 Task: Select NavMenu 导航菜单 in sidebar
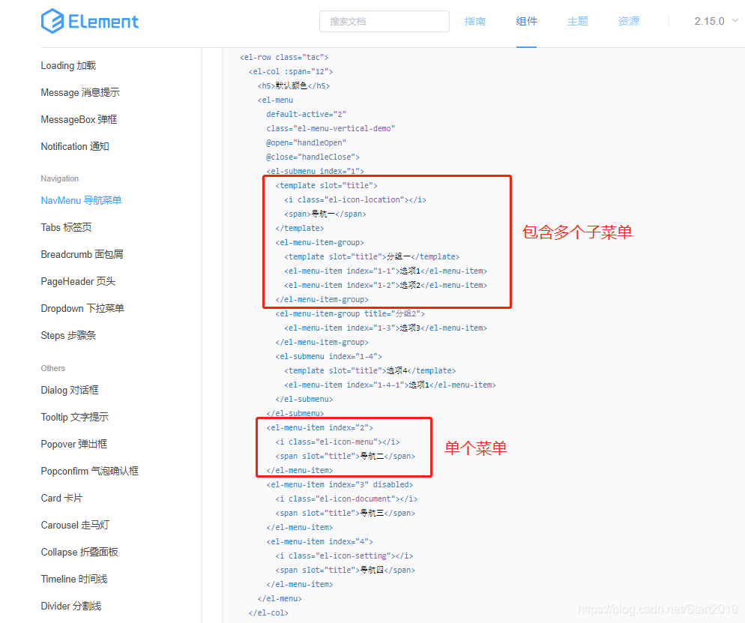point(81,200)
